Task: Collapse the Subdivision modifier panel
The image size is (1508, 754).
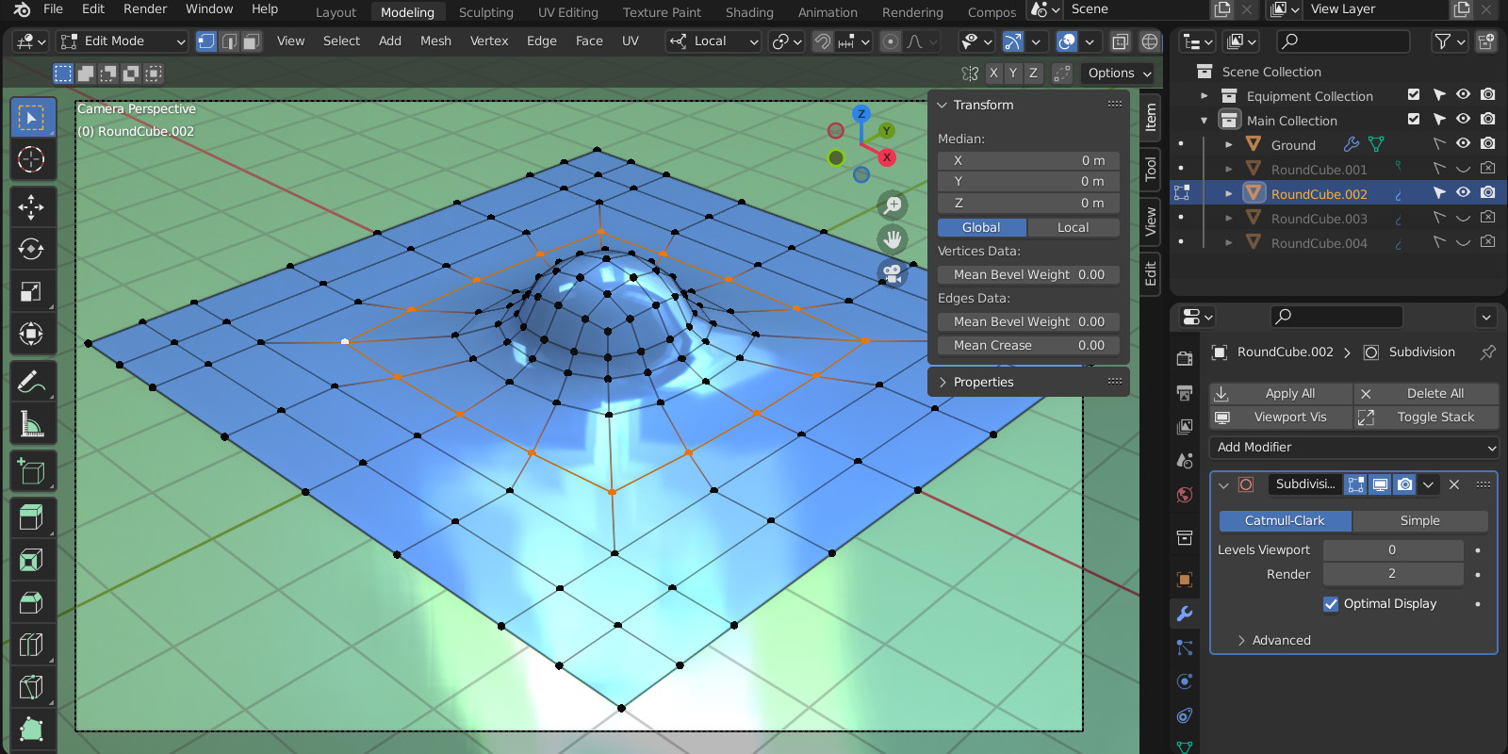Action: click(1223, 484)
